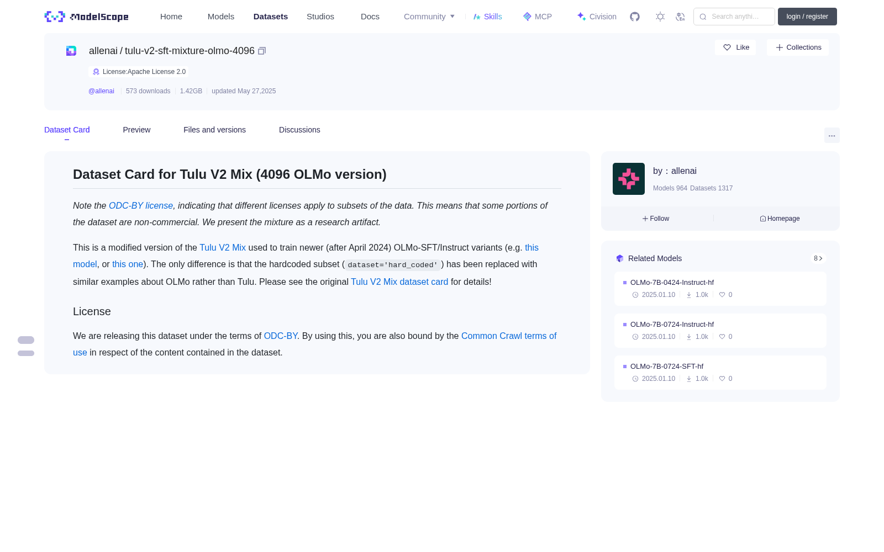Screen dimensions: 884x552
Task: Open the Docs navigation item
Action: pos(370,17)
